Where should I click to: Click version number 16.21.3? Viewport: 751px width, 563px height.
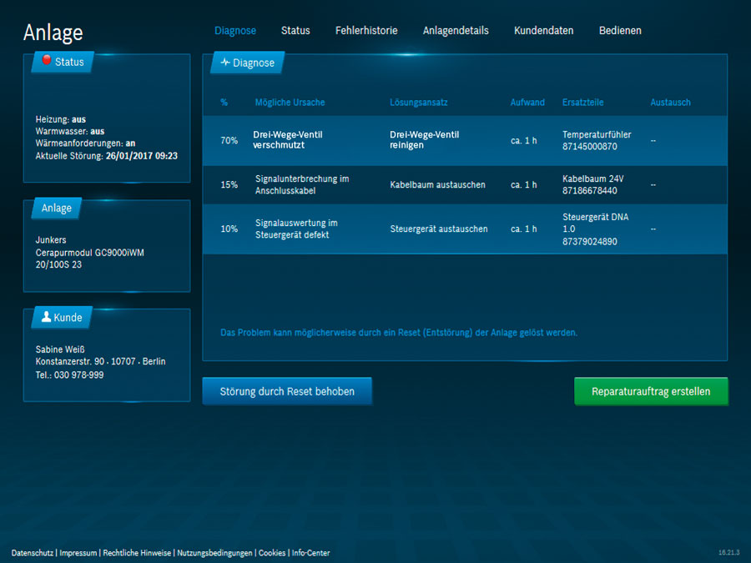coord(729,552)
